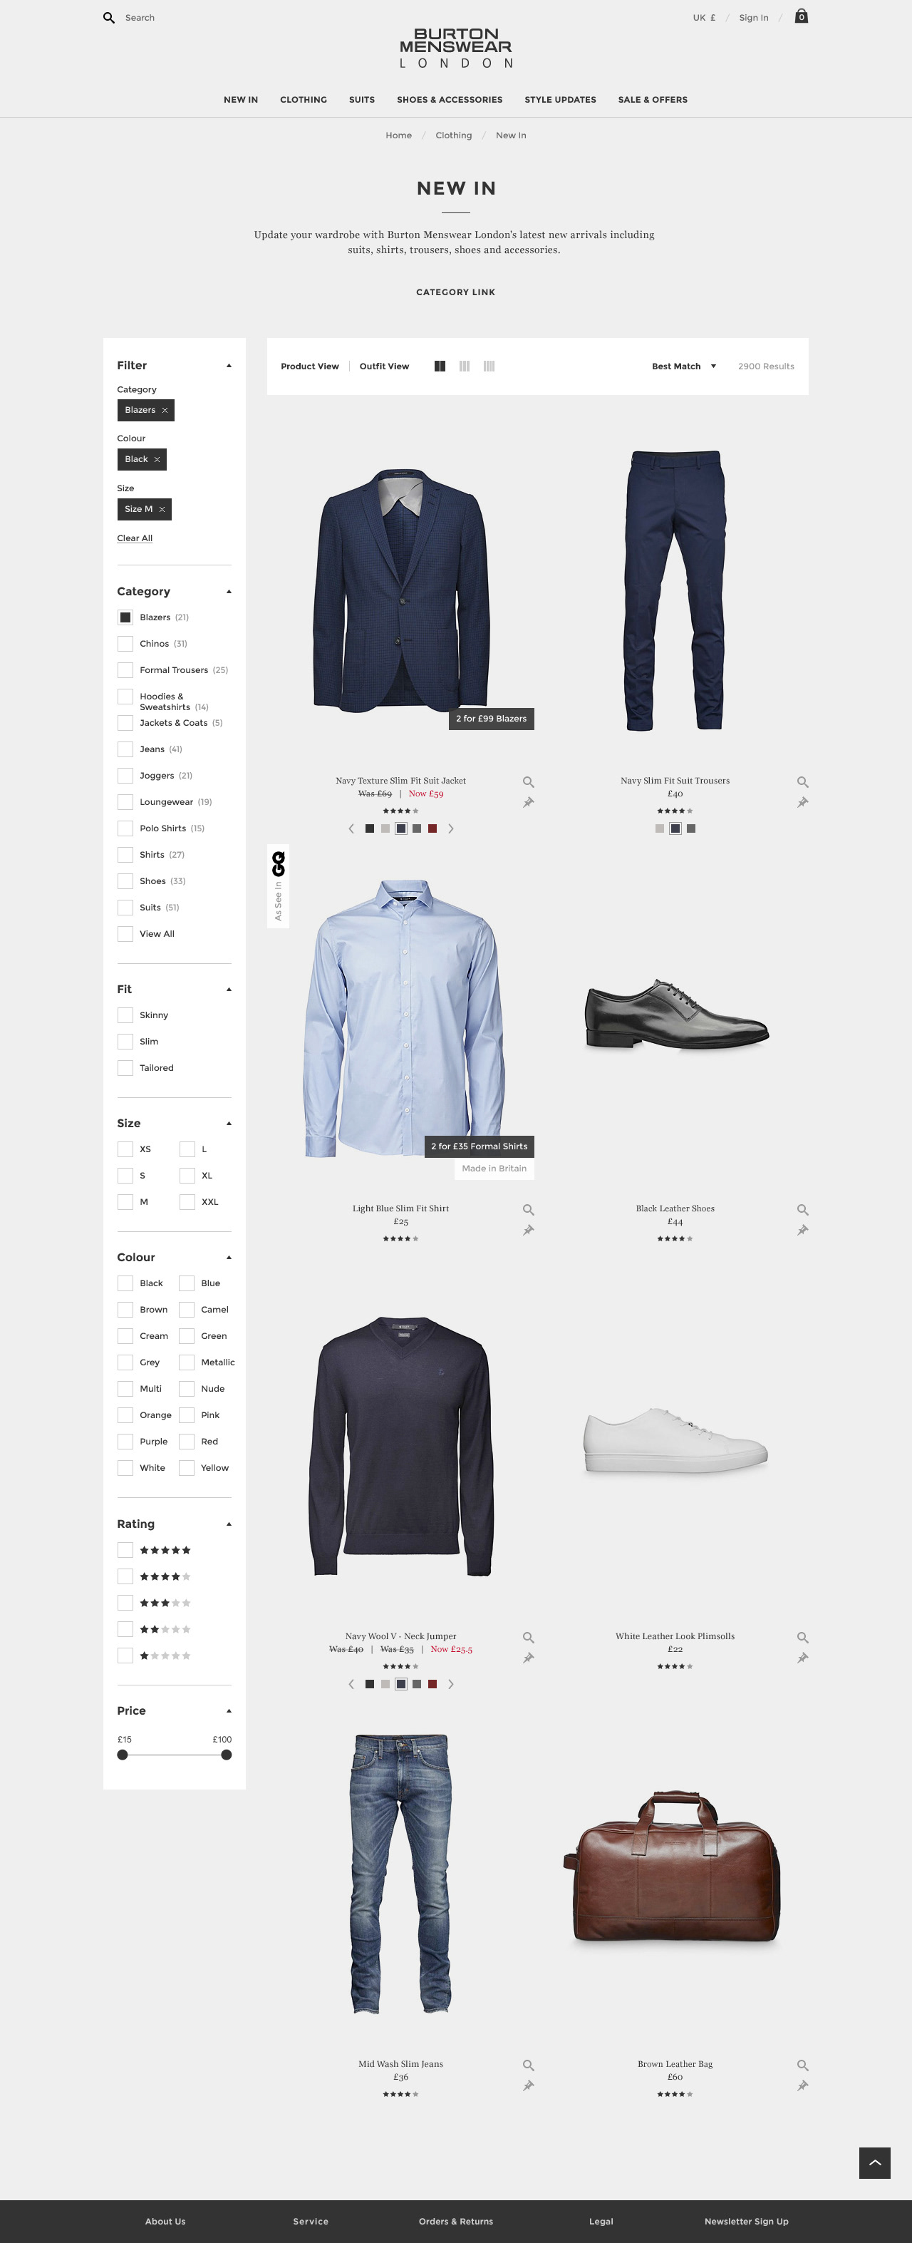The height and width of the screenshot is (2243, 912).
Task: Collapse the Price filter section
Action: 229,1711
